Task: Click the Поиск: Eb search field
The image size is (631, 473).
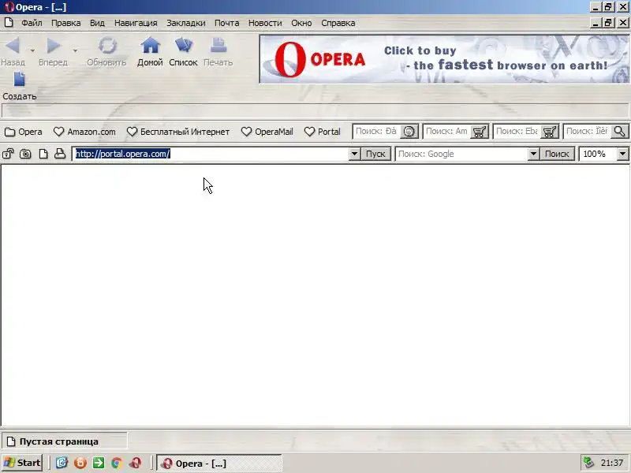Action: pos(517,132)
